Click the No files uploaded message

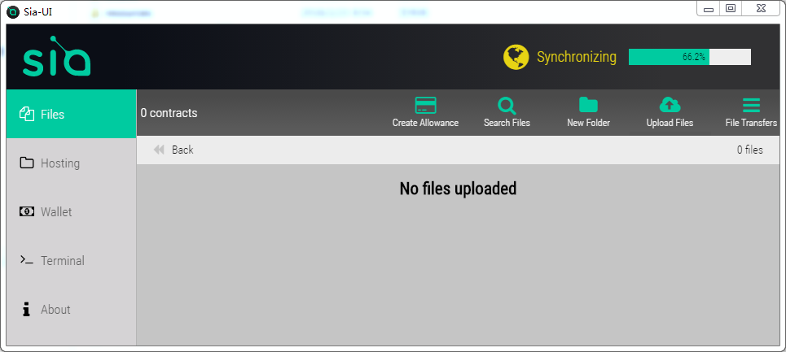click(459, 189)
